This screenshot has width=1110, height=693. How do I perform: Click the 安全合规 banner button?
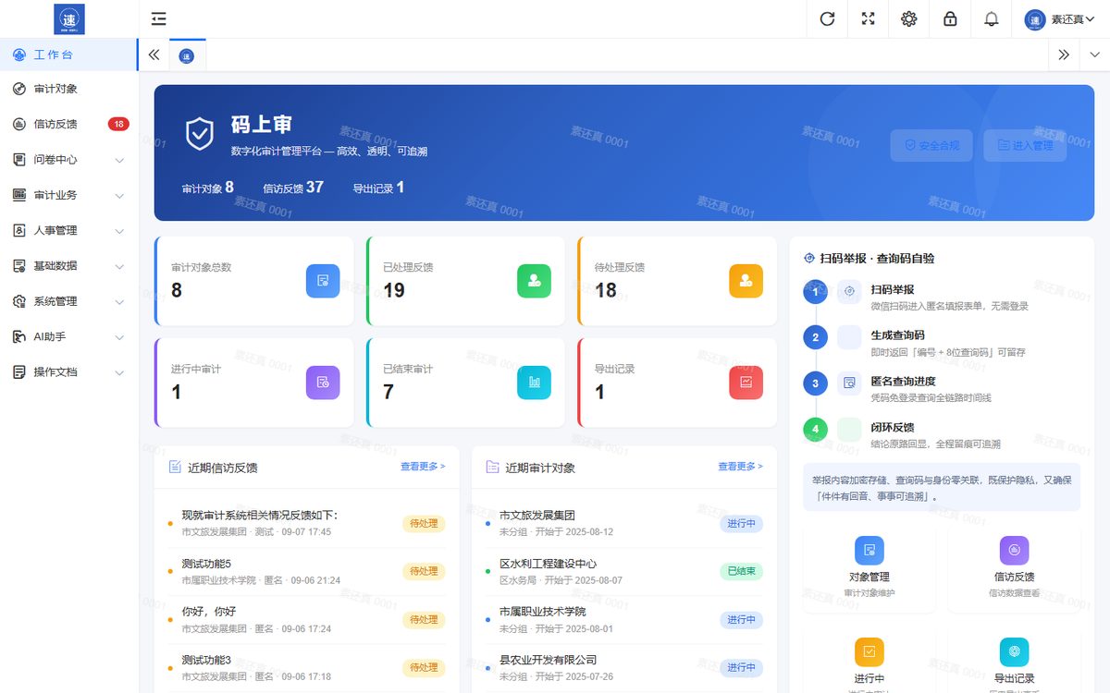pyautogui.click(x=931, y=145)
